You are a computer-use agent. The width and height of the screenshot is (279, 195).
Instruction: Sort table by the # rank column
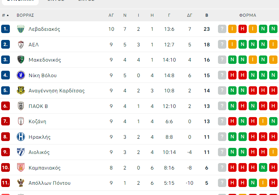(5, 16)
